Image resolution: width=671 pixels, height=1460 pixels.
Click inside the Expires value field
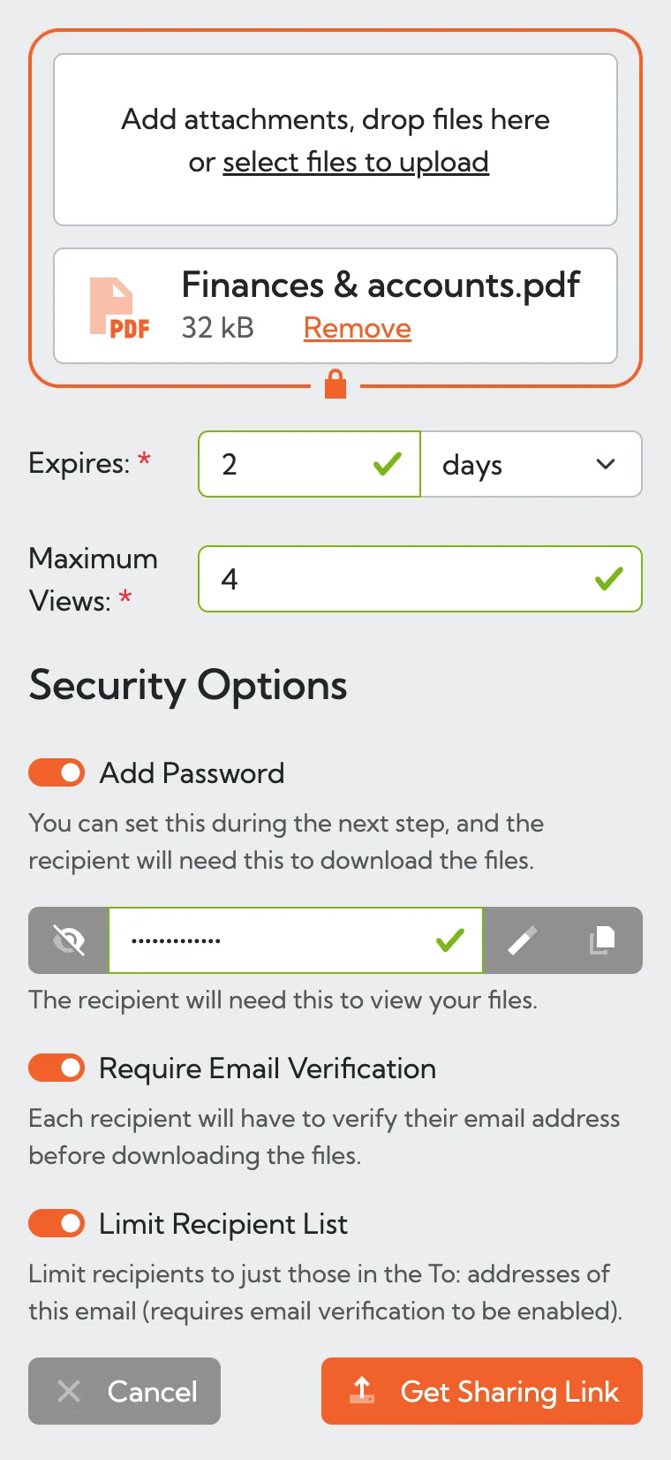(x=291, y=464)
